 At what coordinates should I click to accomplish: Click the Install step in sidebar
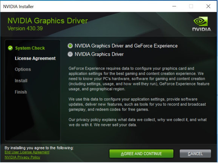[21, 81]
